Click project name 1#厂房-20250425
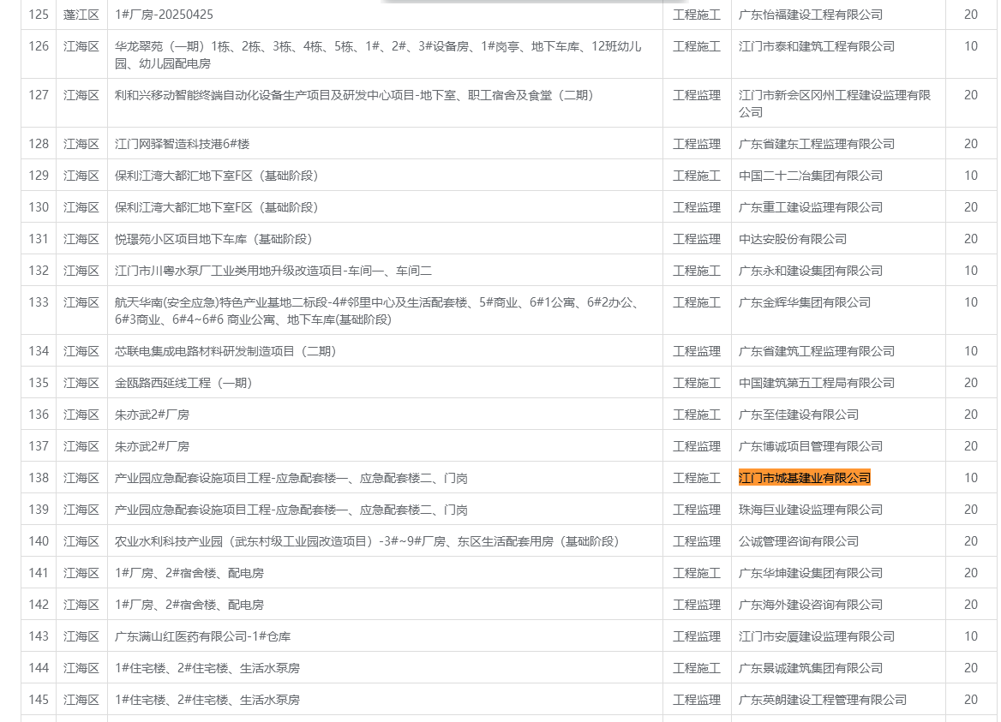The height and width of the screenshot is (722, 1001). point(164,15)
